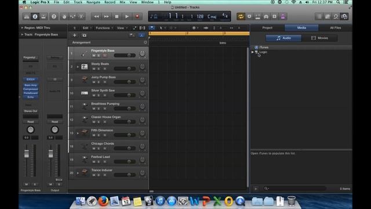Select iTunes in the media list
This screenshot has height=209, width=371.
point(264,48)
